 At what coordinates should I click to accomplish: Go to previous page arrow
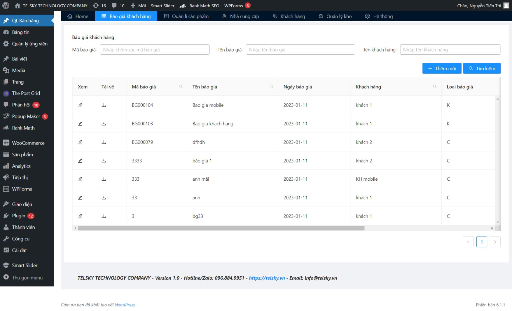click(468, 242)
